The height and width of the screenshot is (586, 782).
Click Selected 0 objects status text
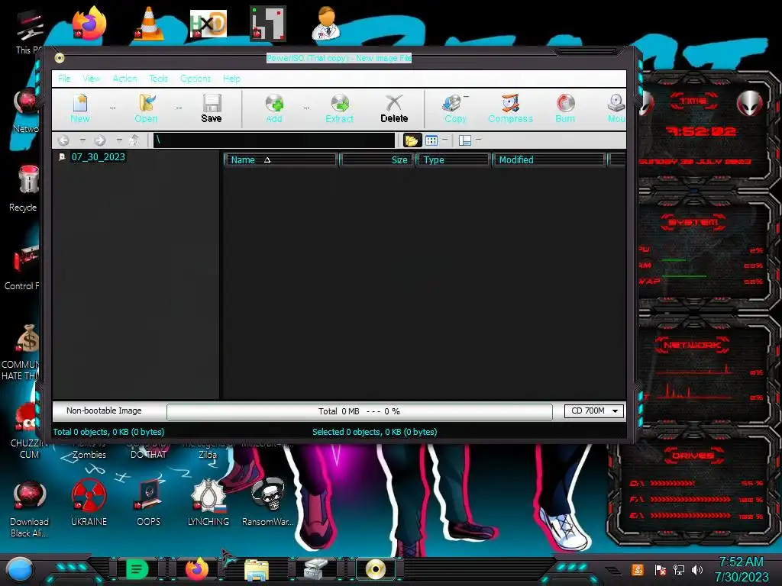374,432
